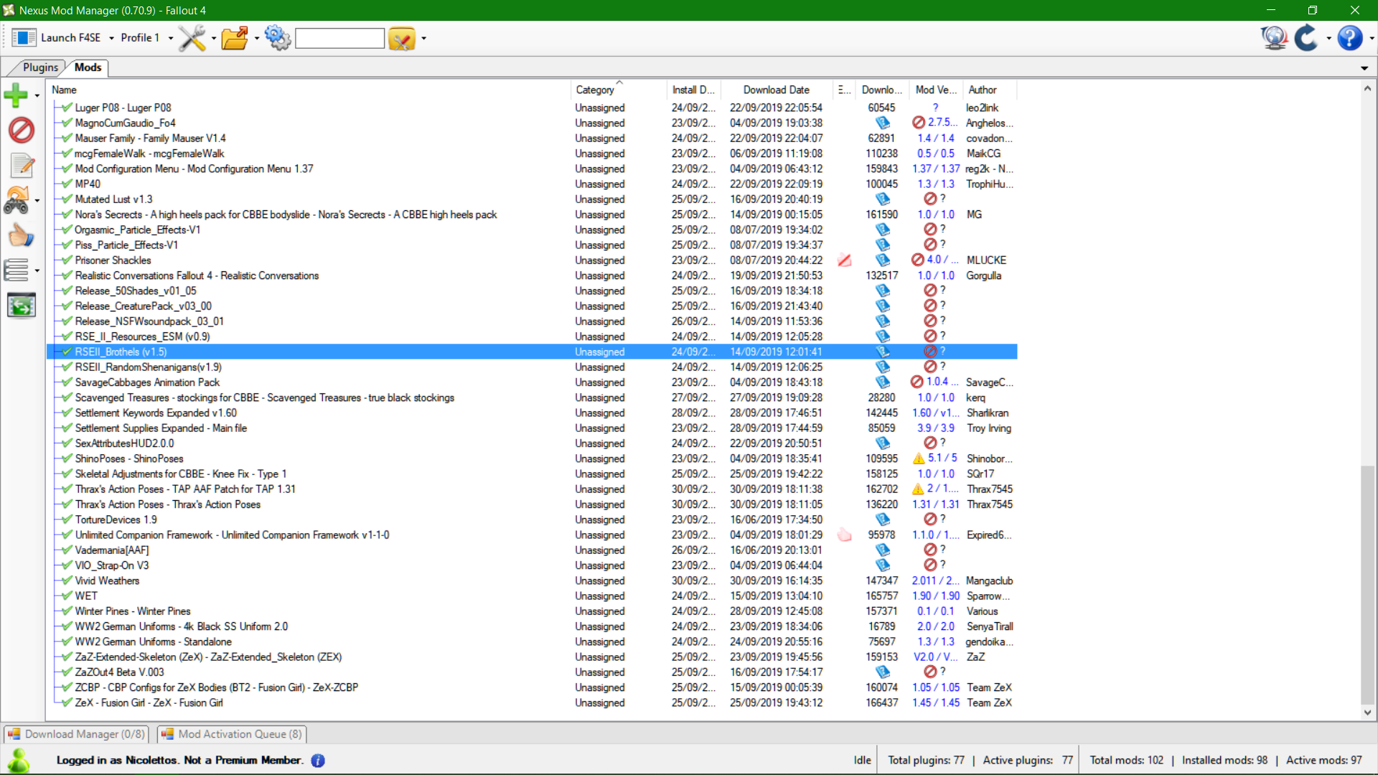Select the Mods tab
Screen dimensions: 1378x775
click(88, 67)
